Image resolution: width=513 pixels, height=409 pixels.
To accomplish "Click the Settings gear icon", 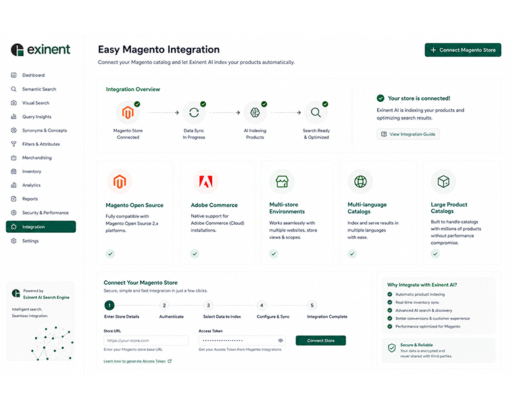I will (14, 241).
